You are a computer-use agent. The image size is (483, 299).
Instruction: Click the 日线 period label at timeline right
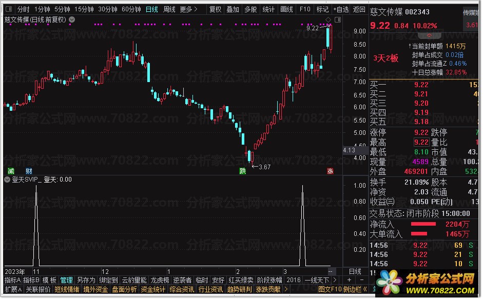coord(355,272)
